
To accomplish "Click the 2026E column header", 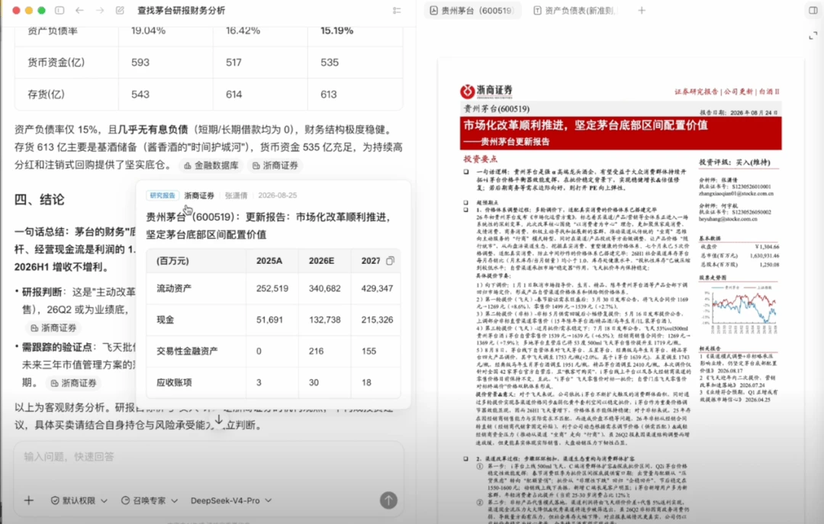I will point(322,261).
